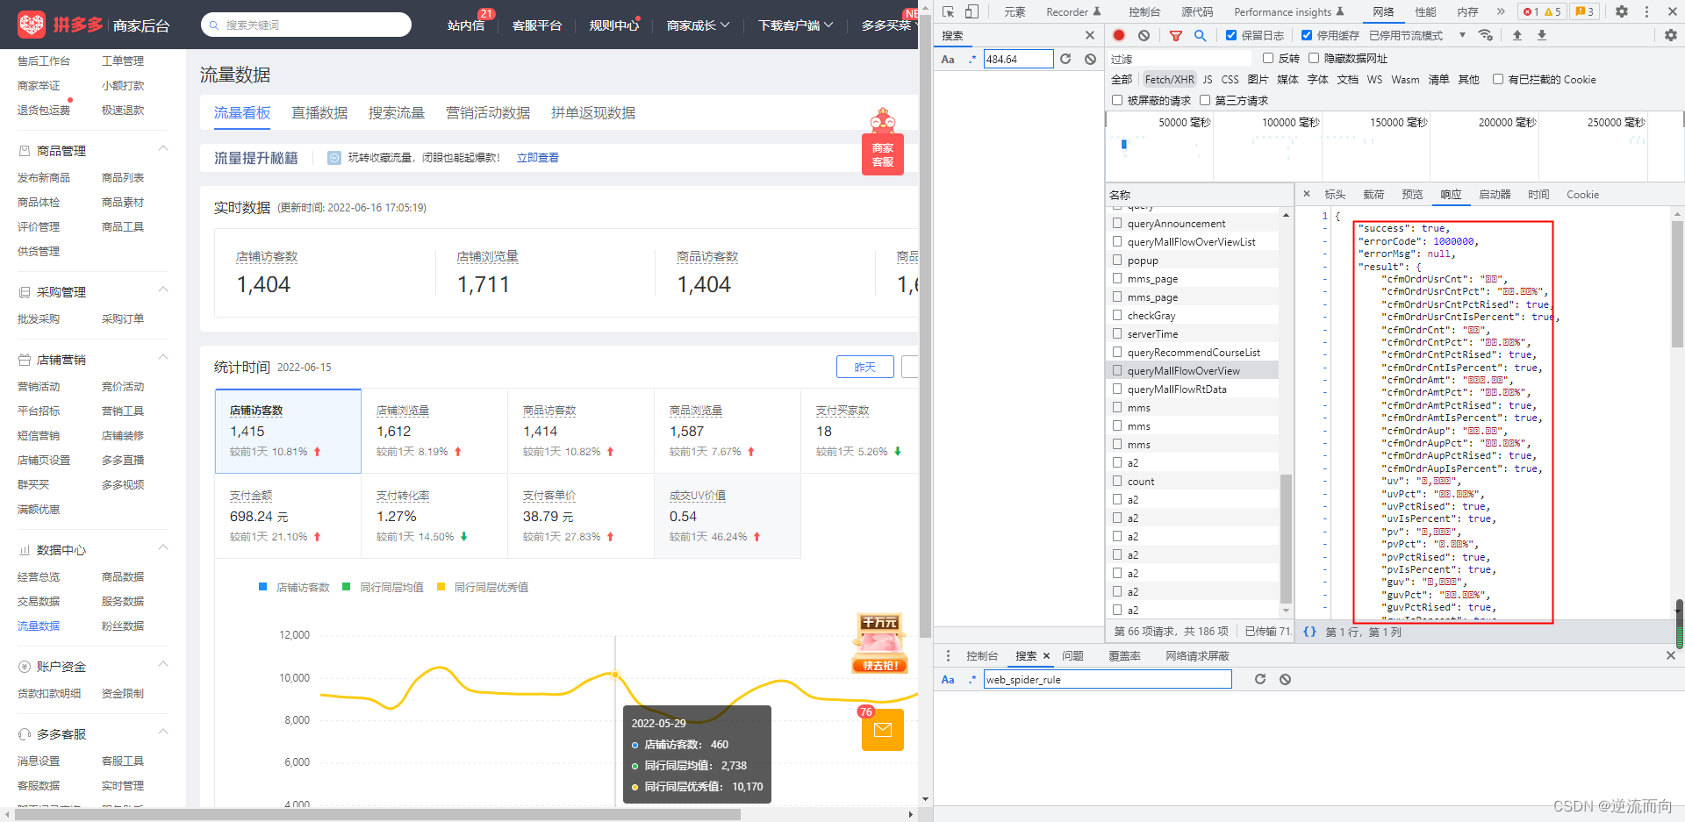Open the 营销活动数据 tab

[488, 113]
